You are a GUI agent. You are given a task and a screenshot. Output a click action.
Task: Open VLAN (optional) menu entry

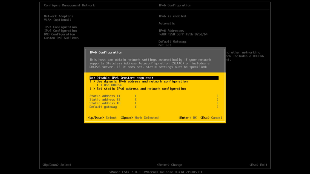click(x=58, y=20)
